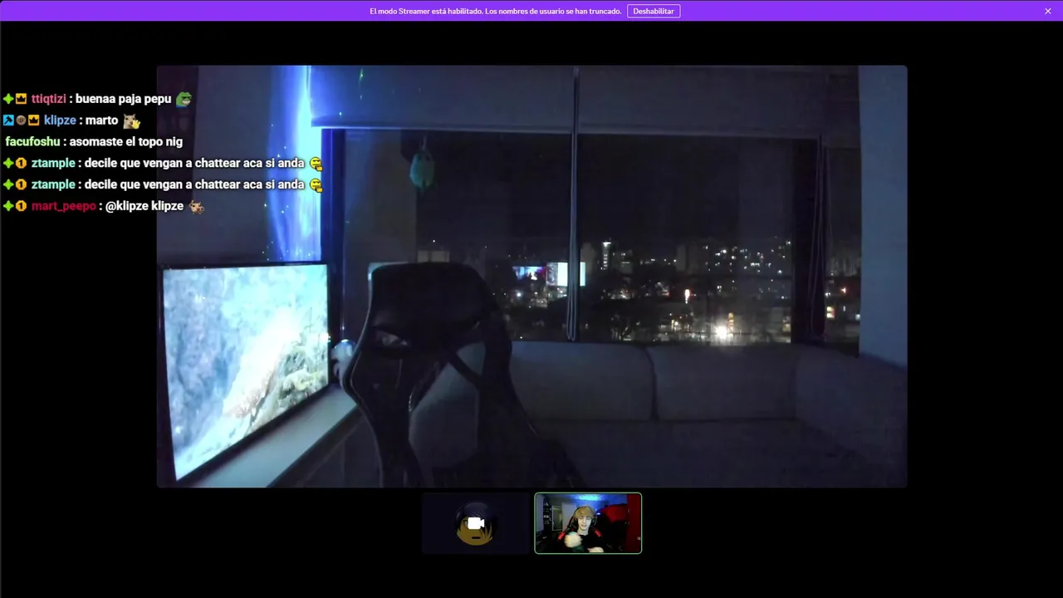Click the main night window video stream
1063x598 pixels.
coord(531,277)
